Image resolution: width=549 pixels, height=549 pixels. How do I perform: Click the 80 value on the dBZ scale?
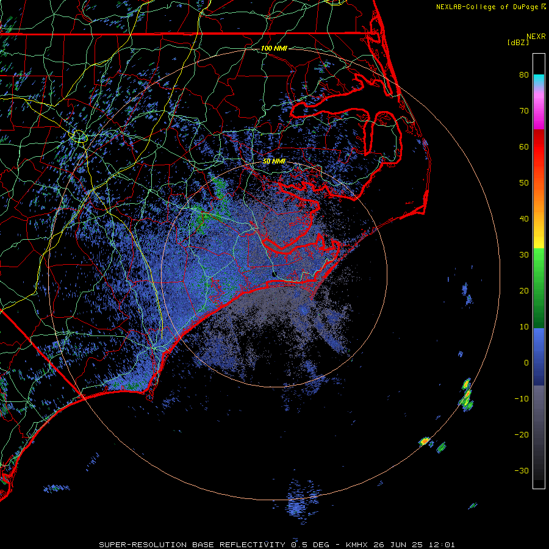coord(524,74)
